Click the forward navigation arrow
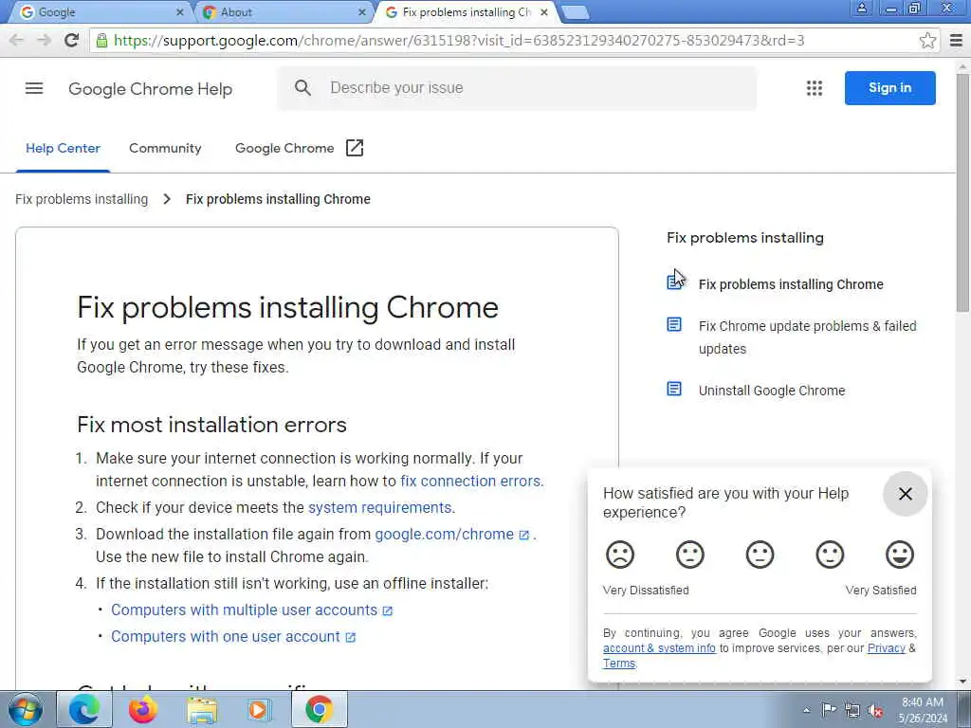The image size is (971, 728). pyautogui.click(x=44, y=41)
